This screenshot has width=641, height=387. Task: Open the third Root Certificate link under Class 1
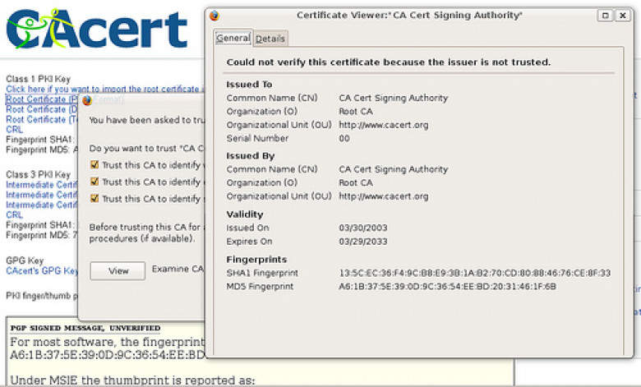tap(41, 120)
